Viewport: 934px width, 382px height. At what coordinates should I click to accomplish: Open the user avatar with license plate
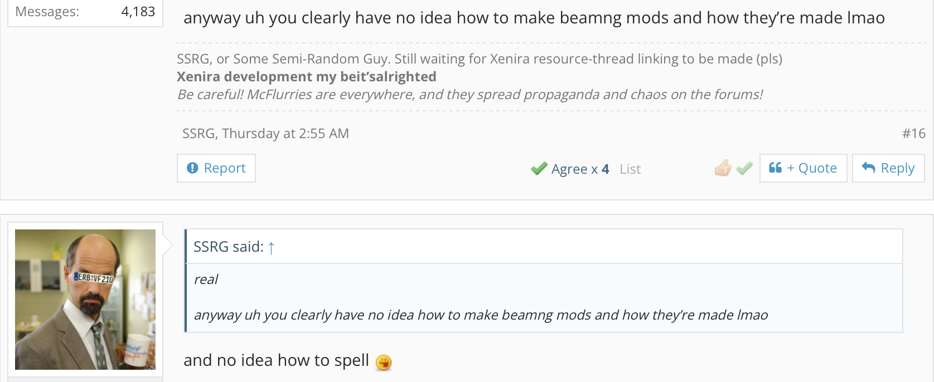pos(85,300)
